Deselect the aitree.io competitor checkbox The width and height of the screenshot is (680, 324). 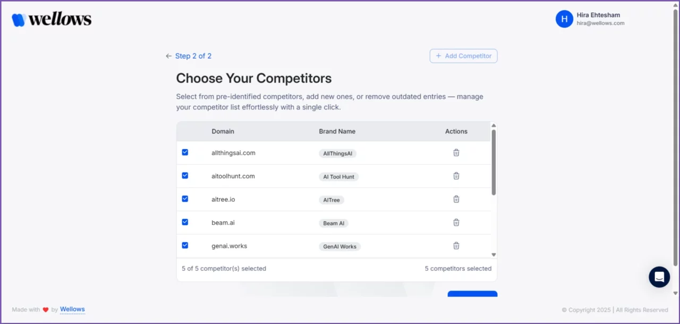click(185, 199)
